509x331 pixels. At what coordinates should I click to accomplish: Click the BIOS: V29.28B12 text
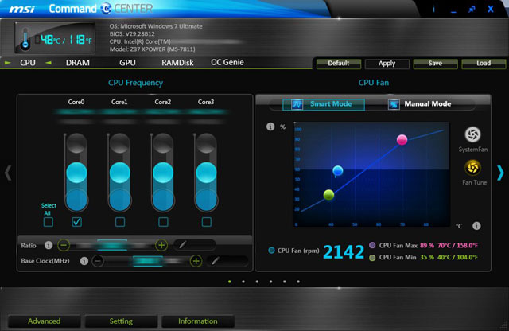(132, 33)
